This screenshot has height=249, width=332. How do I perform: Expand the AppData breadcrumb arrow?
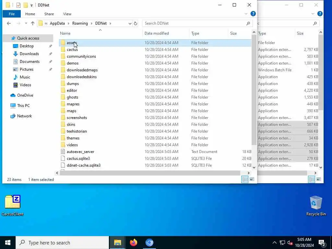coord(69,23)
